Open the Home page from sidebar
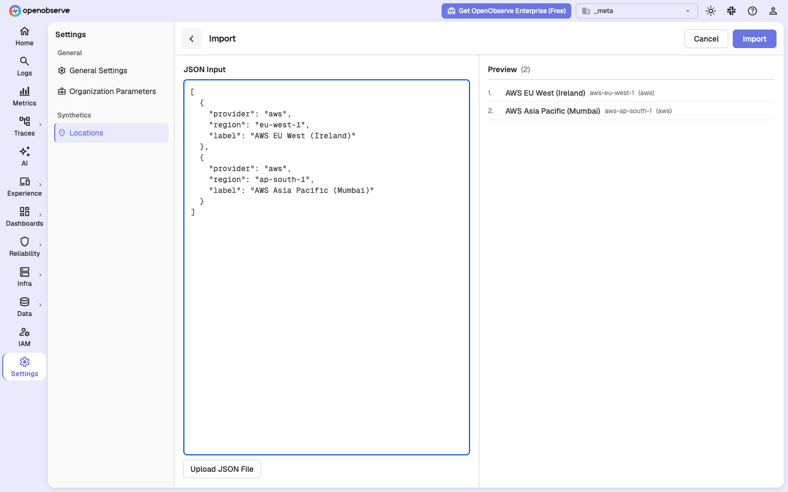 [x=25, y=37]
